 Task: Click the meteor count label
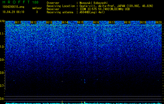pos(37,8)
